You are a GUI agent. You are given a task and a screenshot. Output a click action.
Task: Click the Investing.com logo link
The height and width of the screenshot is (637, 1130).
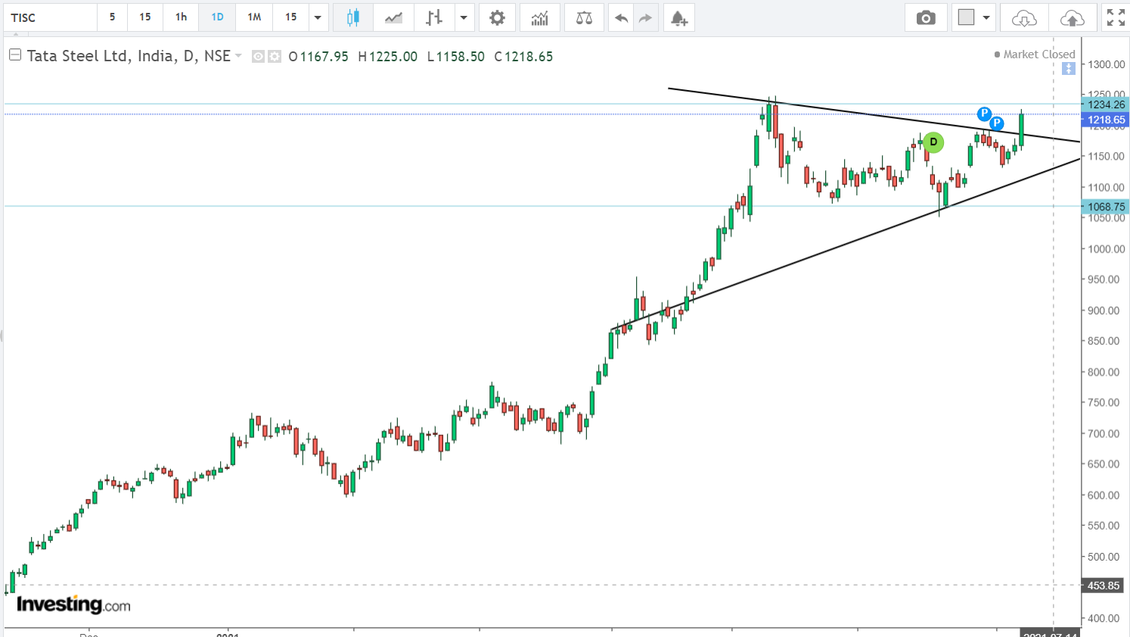pyautogui.click(x=73, y=604)
